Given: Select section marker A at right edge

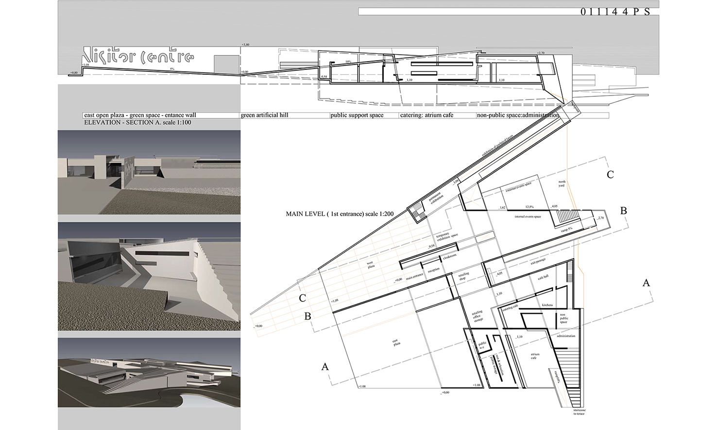Looking at the screenshot, I should pos(646,282).
